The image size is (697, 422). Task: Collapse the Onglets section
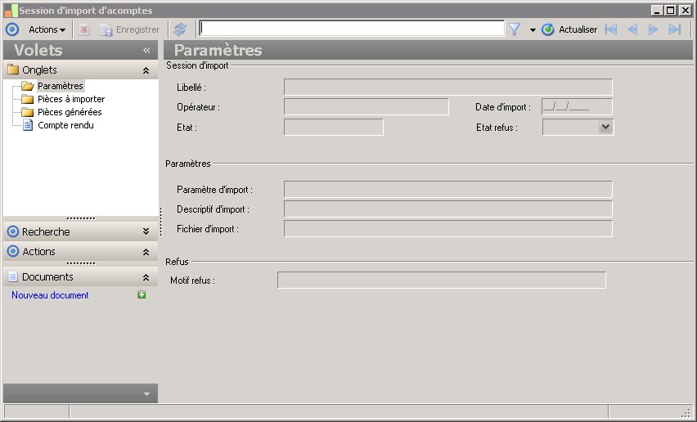(x=146, y=70)
